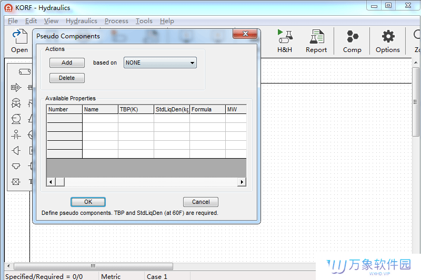421x280 pixels.
Task: Click the MW column header
Action: [x=236, y=109]
